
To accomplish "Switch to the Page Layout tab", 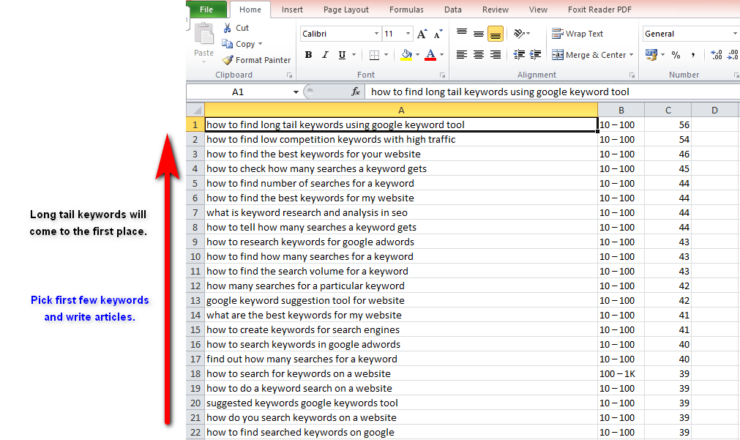I will tap(346, 10).
